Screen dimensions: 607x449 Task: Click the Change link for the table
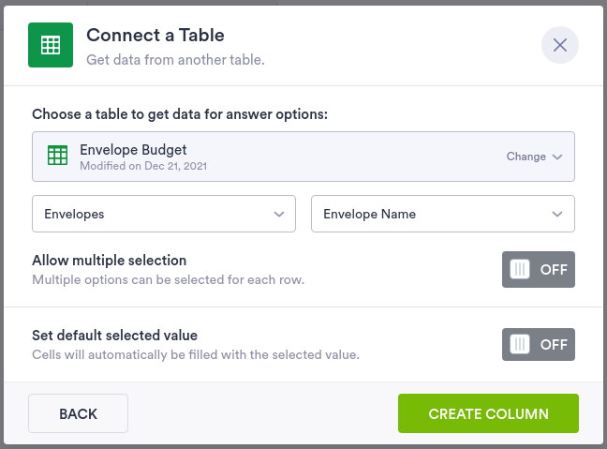click(x=526, y=157)
